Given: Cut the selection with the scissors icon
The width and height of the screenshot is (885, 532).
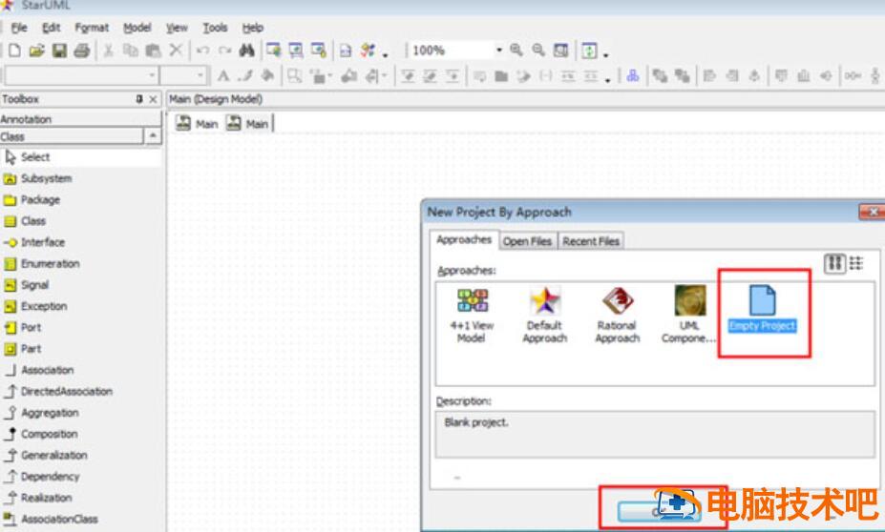Looking at the screenshot, I should [x=109, y=51].
